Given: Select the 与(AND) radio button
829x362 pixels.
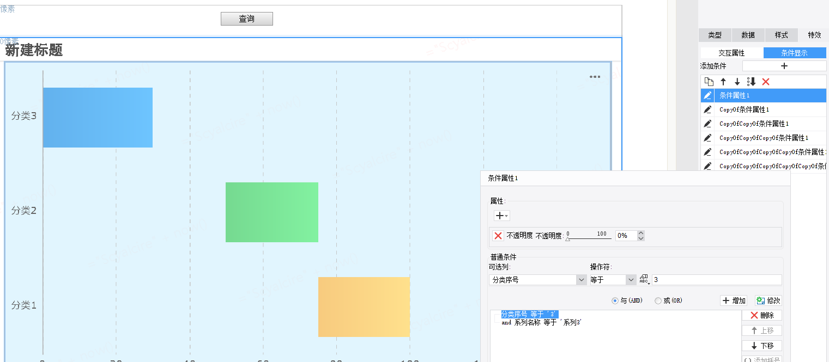Looking at the screenshot, I should [x=615, y=300].
